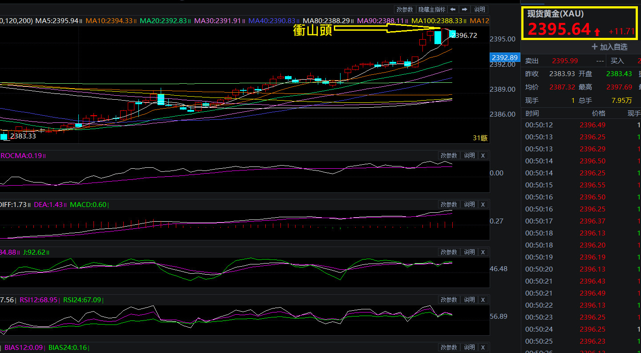Click the 时间 column header in trade list
Viewport: 641px width, 353px height.
click(532, 114)
